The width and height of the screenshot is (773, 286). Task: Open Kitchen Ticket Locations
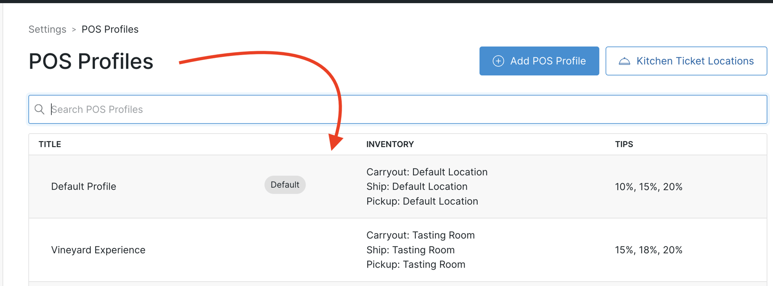coord(686,61)
